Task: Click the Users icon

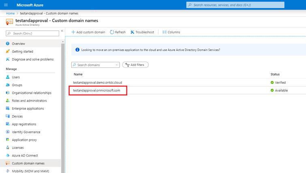Action: 8,77
